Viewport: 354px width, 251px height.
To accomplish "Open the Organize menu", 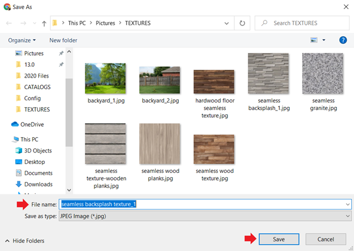I will (x=22, y=40).
